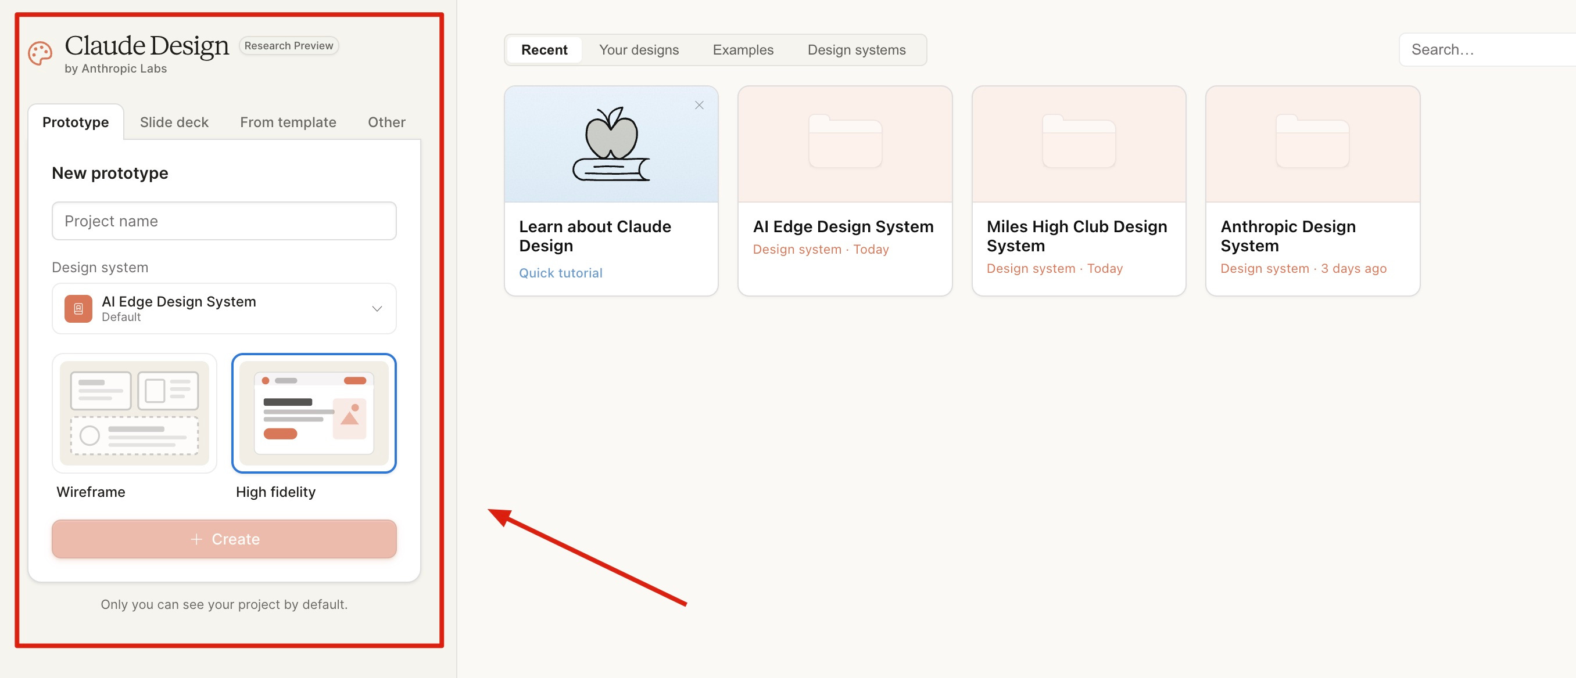This screenshot has width=1576, height=678.
Task: Click the apple-on-book tutorial illustration
Action: [x=610, y=145]
